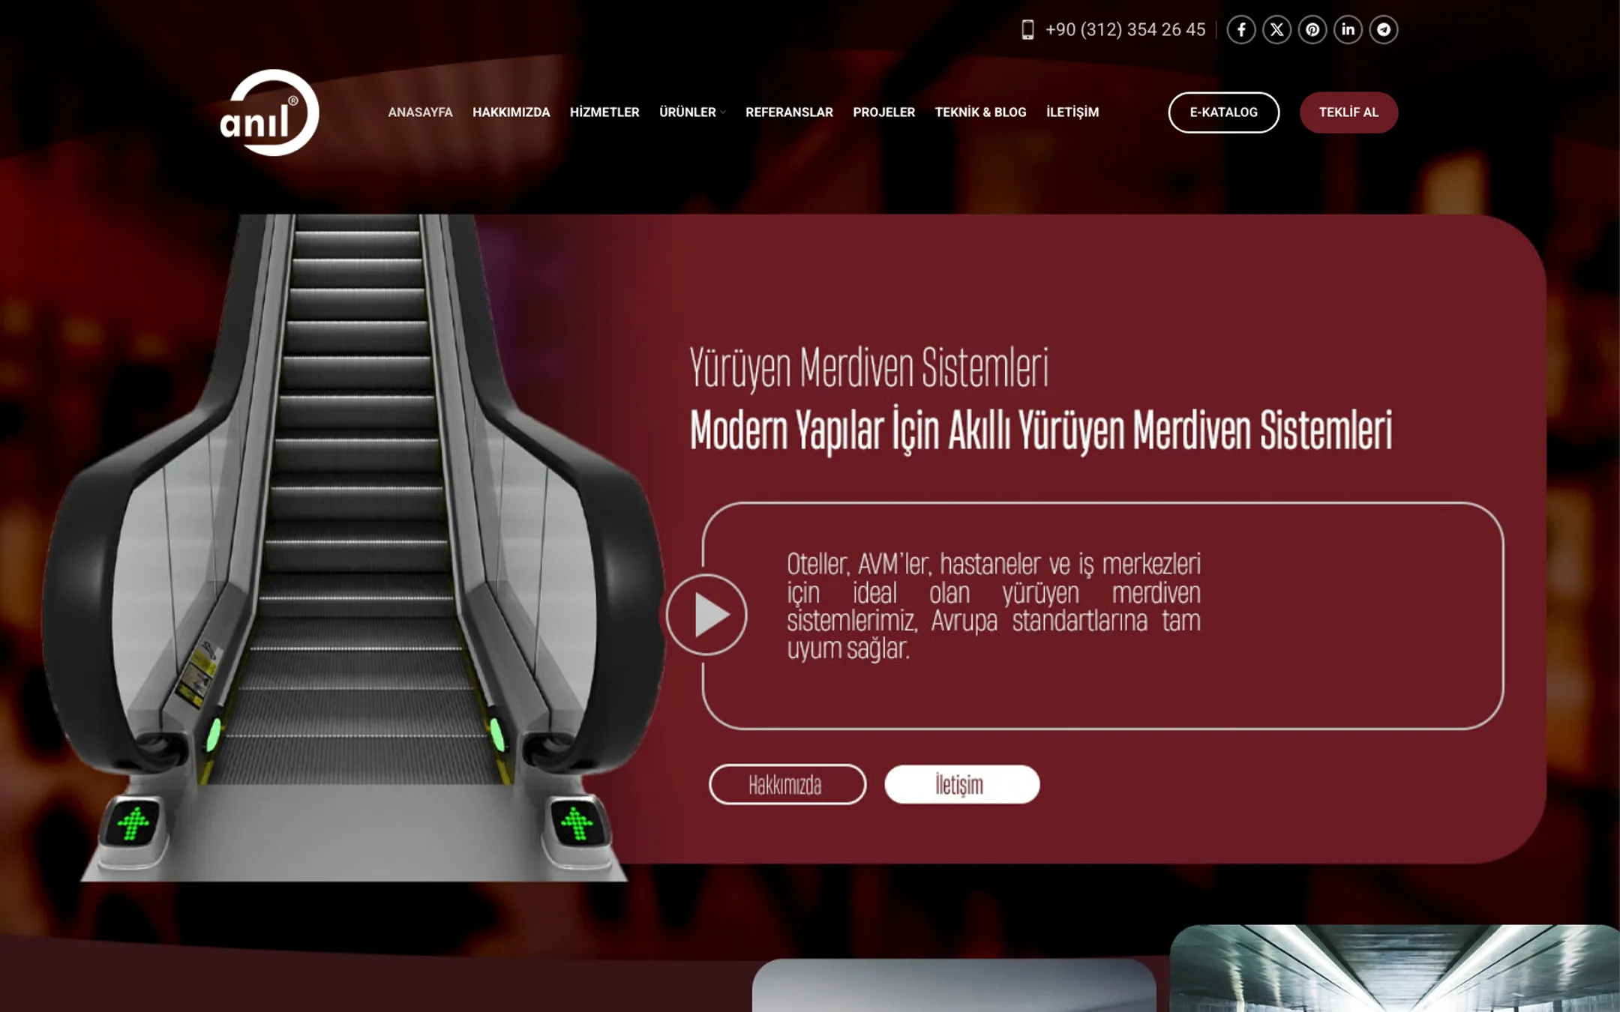Open the İLETİŞİM menu item

coord(1072,112)
